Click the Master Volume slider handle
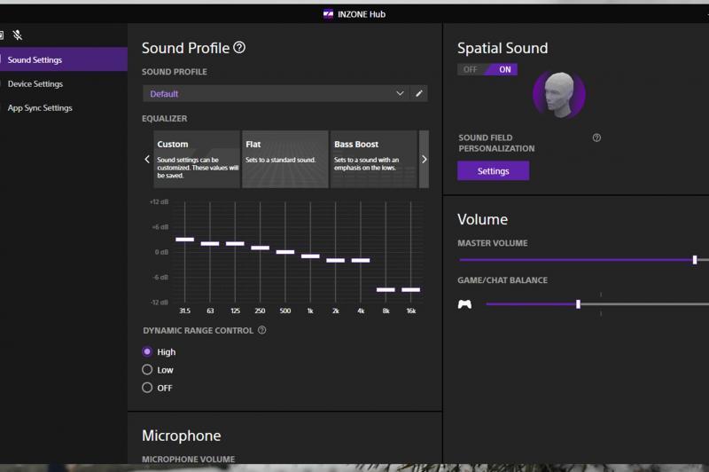The width and height of the screenshot is (709, 472). (x=695, y=260)
